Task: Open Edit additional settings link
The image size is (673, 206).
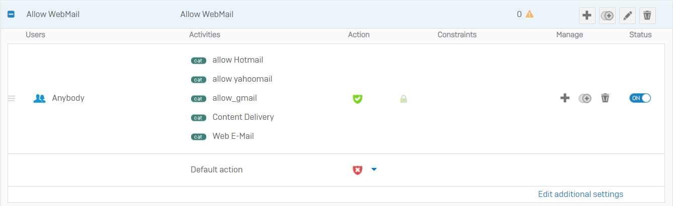Action: [580, 194]
